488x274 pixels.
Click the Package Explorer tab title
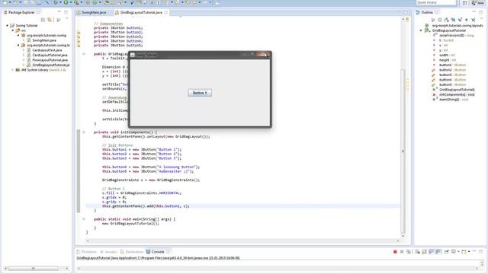pyautogui.click(x=21, y=12)
